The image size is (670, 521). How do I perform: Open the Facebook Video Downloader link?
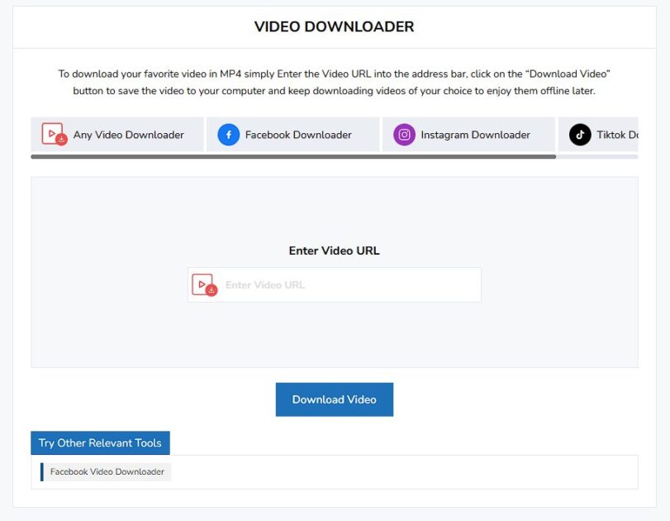[x=107, y=472]
